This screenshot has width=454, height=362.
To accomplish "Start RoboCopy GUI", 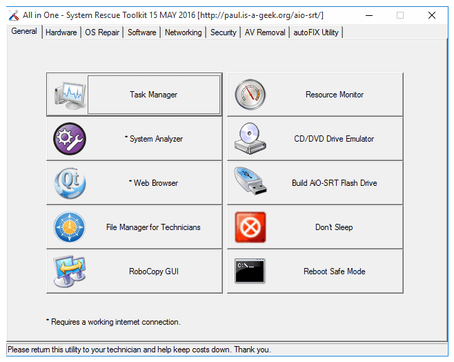I will point(135,271).
